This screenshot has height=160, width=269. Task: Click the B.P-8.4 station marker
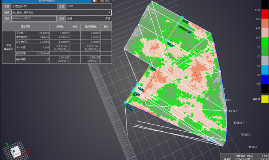click(x=125, y=103)
